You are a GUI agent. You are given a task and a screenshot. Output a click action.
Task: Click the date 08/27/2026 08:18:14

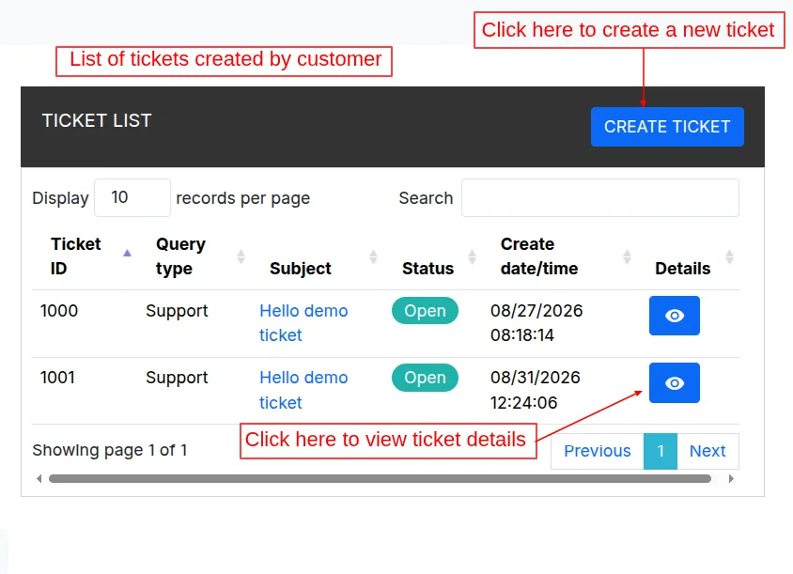pyautogui.click(x=536, y=322)
